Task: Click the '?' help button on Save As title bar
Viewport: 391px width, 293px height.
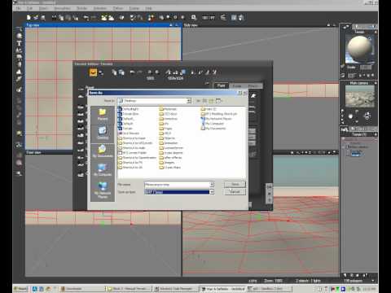Action: coord(239,93)
